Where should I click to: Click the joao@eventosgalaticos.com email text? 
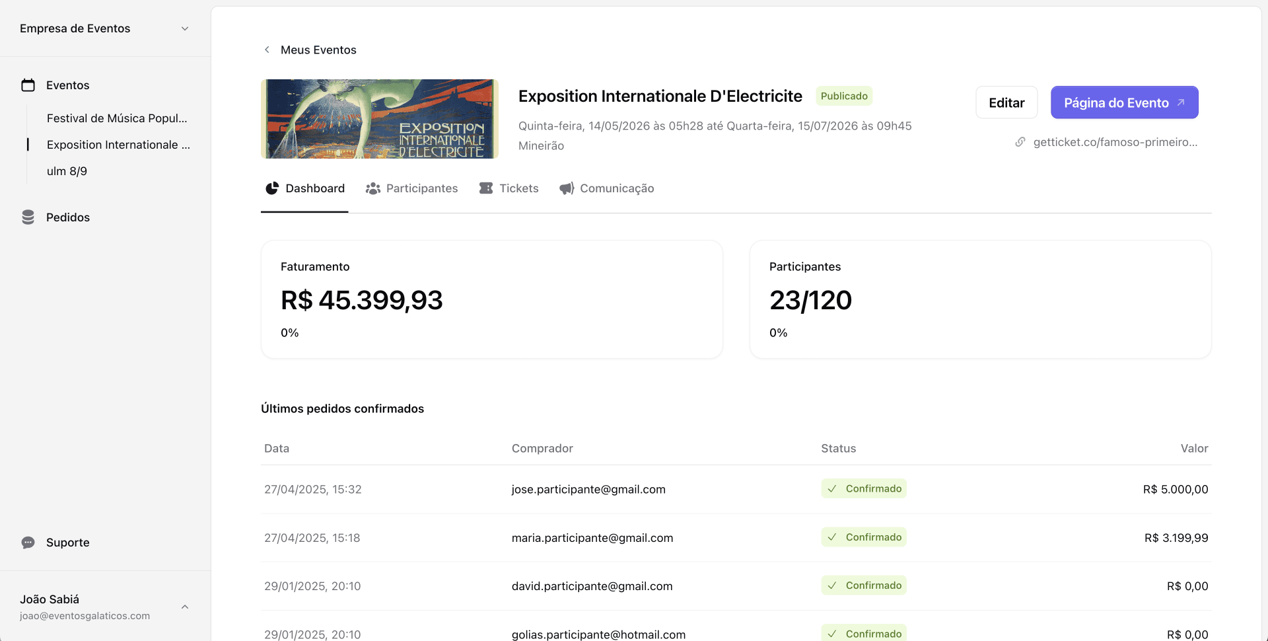(85, 616)
